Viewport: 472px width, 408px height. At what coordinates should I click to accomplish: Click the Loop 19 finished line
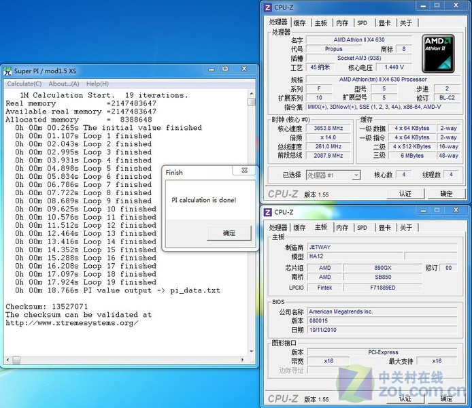(86, 282)
